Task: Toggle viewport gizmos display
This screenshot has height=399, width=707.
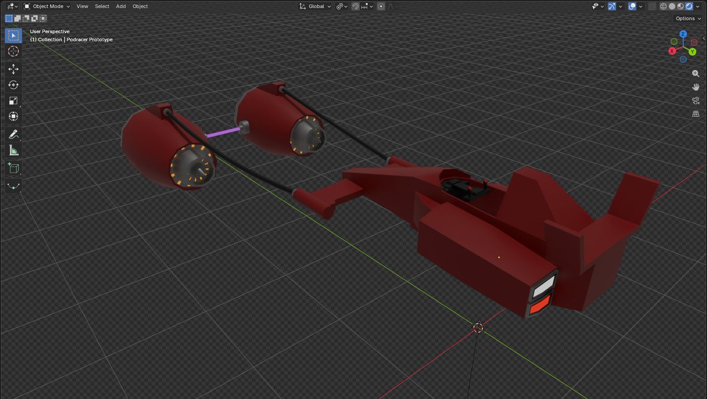Action: coord(612,6)
